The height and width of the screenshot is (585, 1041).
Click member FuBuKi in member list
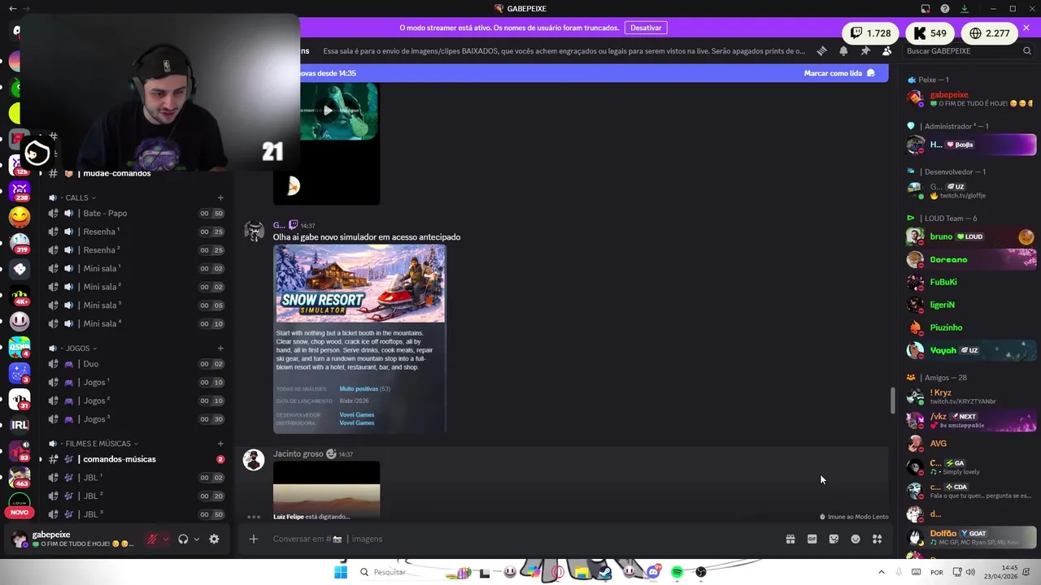point(971,282)
